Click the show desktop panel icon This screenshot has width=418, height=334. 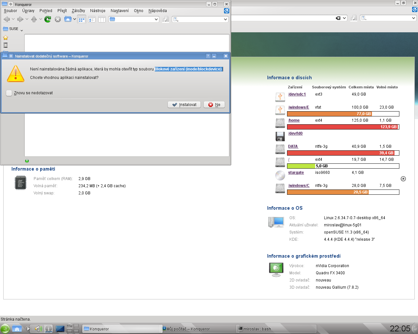coord(60,329)
